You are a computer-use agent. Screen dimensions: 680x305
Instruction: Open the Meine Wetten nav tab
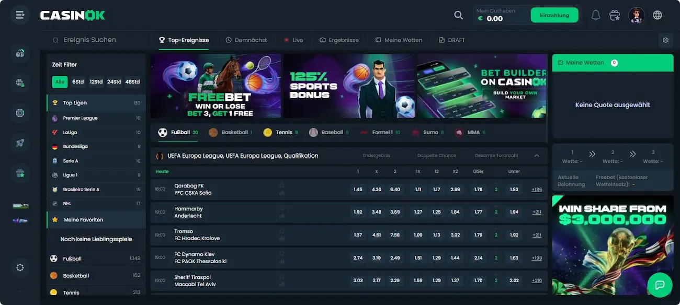[x=399, y=40]
